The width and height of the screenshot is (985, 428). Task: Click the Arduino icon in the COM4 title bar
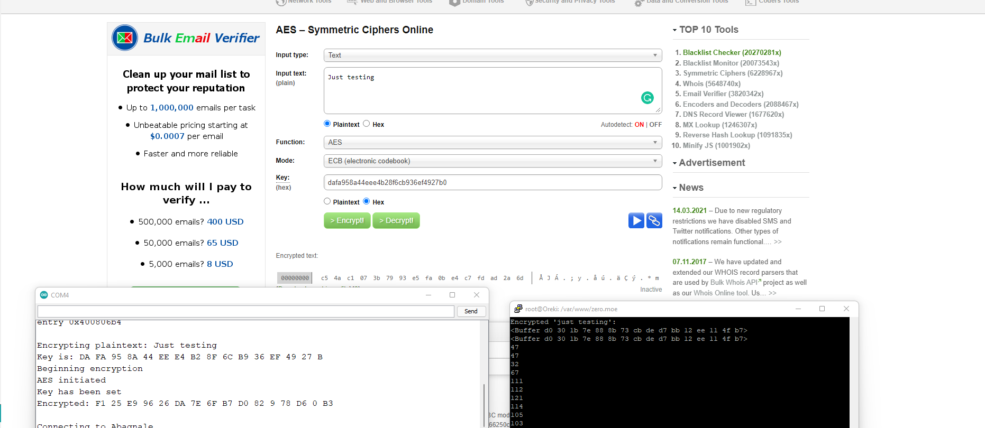(44, 295)
